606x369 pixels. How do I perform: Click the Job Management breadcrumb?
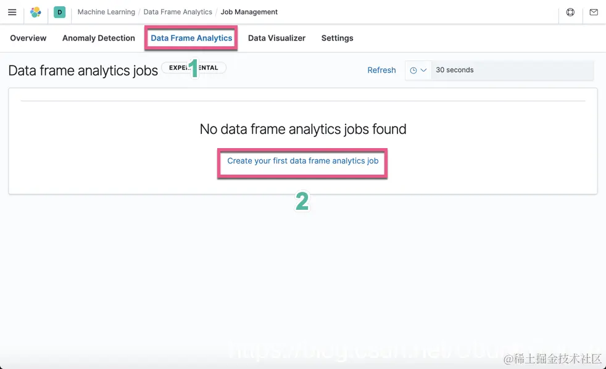point(249,12)
